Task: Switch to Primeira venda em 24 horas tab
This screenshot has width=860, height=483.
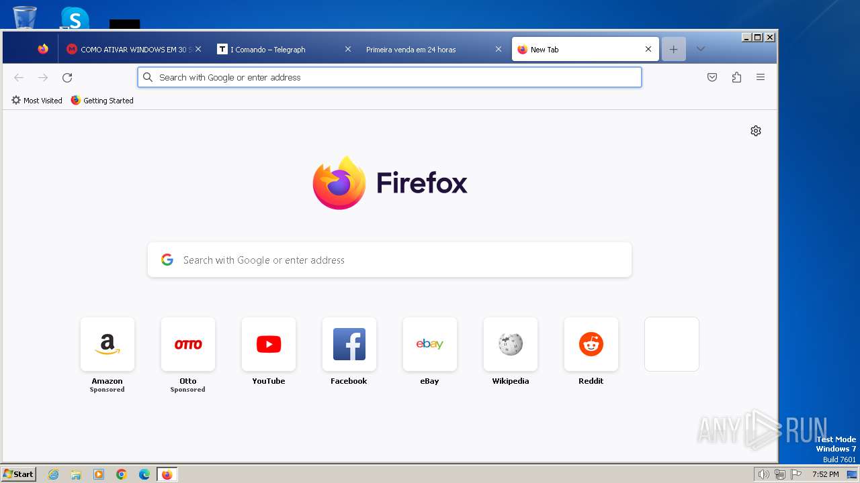Action: [x=434, y=49]
